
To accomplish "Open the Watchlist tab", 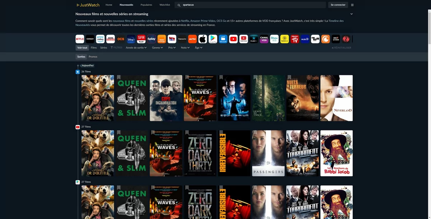I will coord(165,5).
